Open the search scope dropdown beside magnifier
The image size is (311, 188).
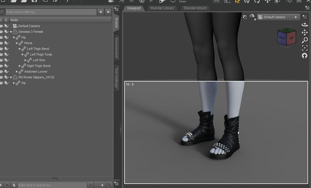(x=100, y=185)
